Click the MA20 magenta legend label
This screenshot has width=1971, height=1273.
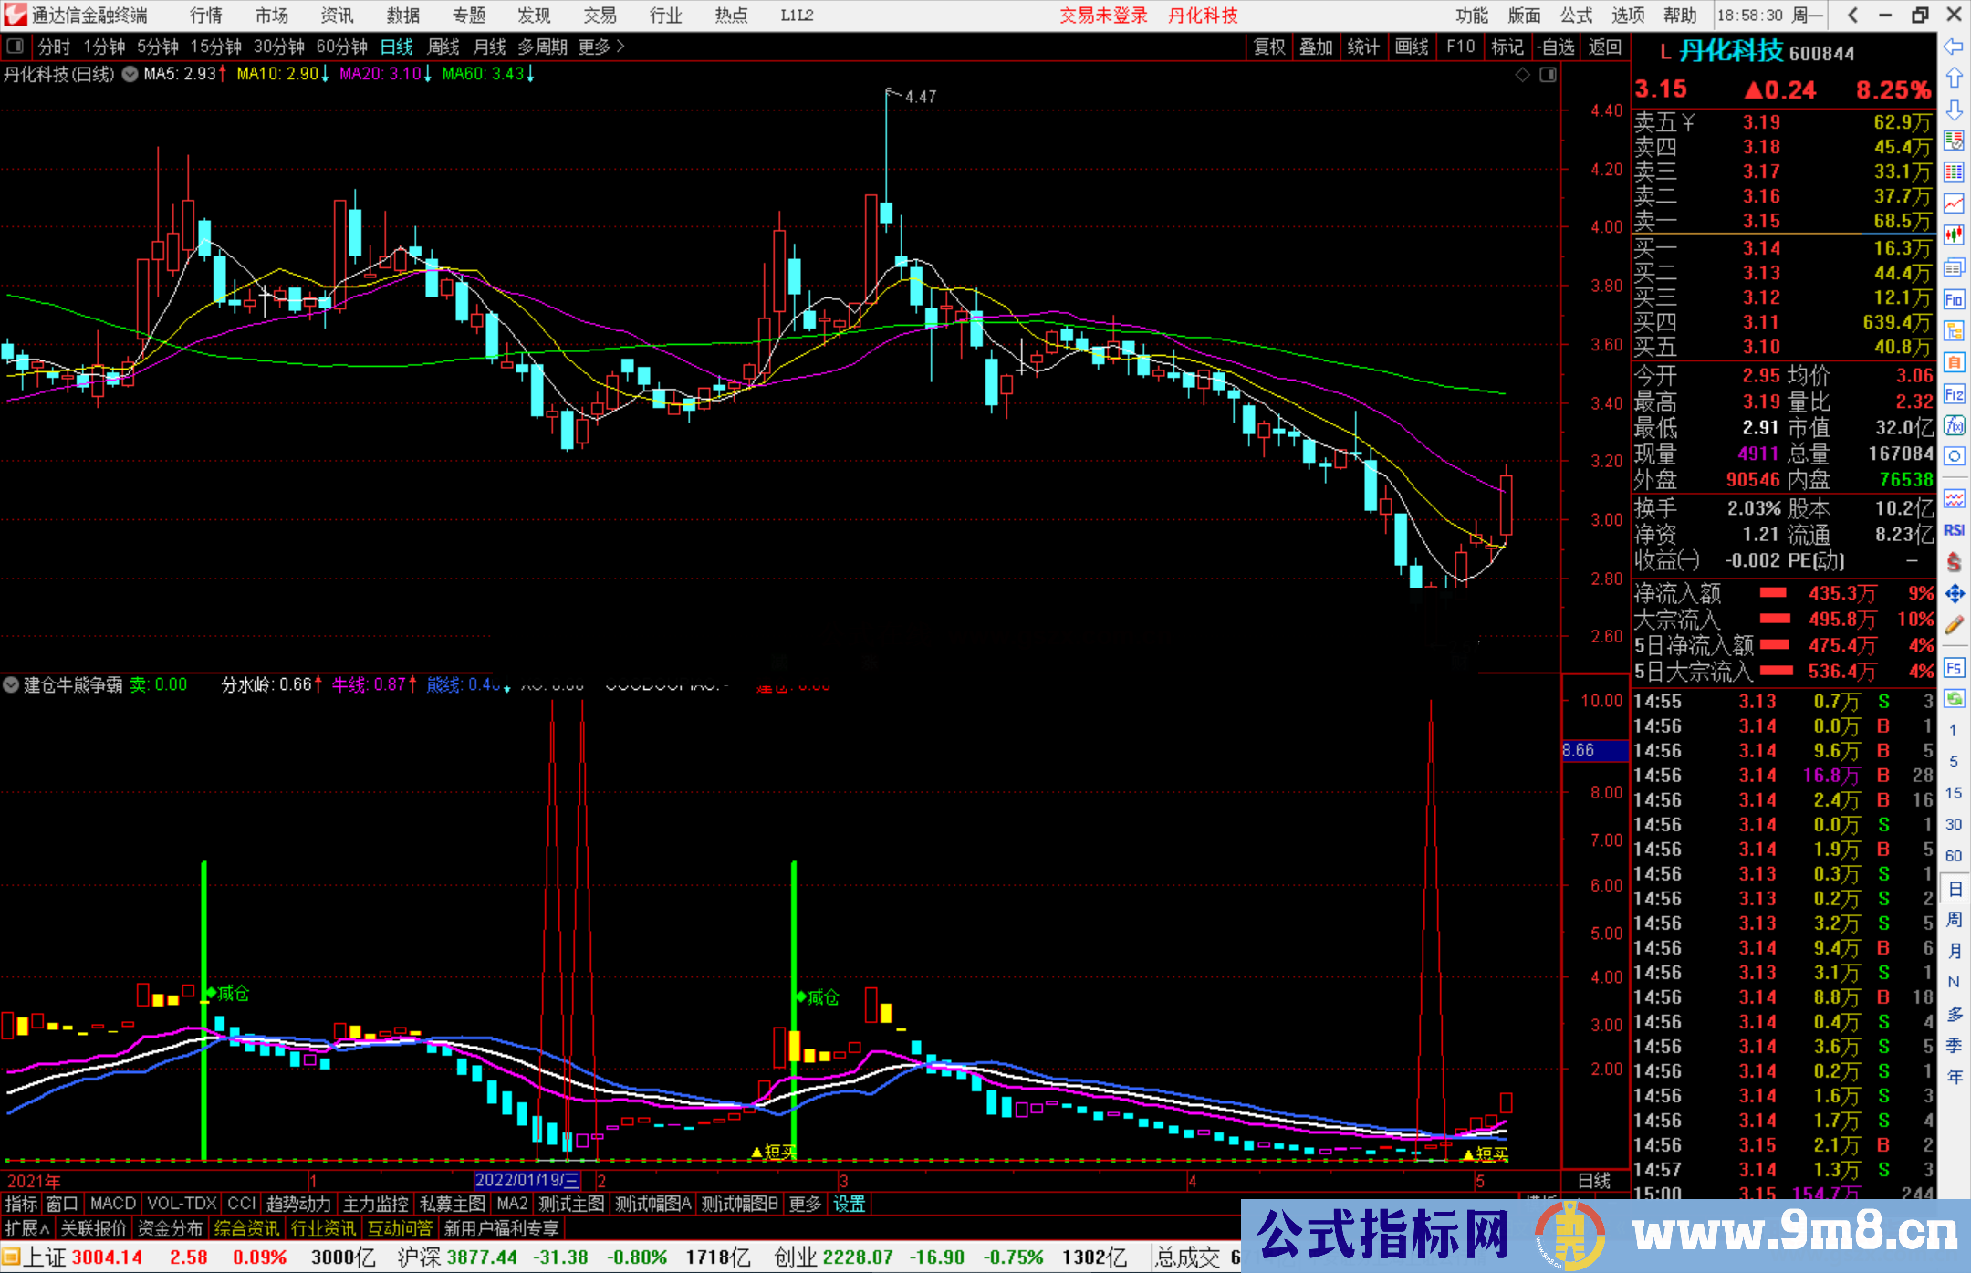coord(381,74)
